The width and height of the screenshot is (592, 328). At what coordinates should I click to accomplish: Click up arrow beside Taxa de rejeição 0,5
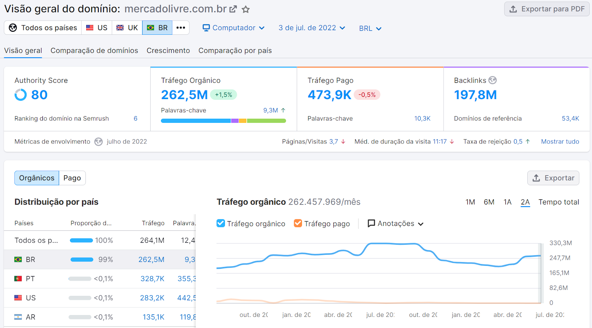click(528, 142)
